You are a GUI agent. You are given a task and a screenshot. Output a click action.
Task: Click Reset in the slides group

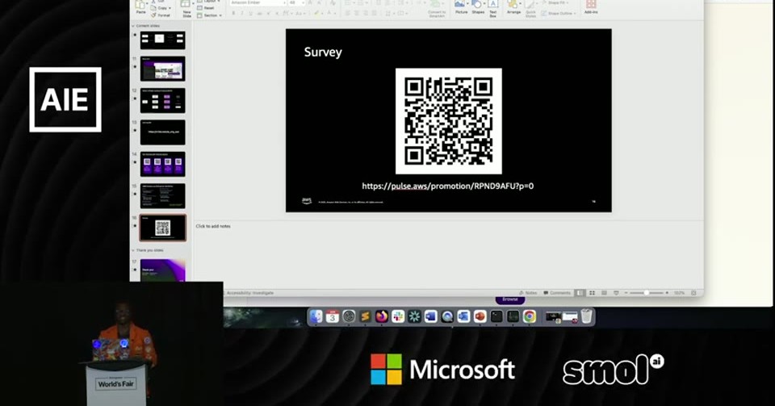(x=206, y=8)
